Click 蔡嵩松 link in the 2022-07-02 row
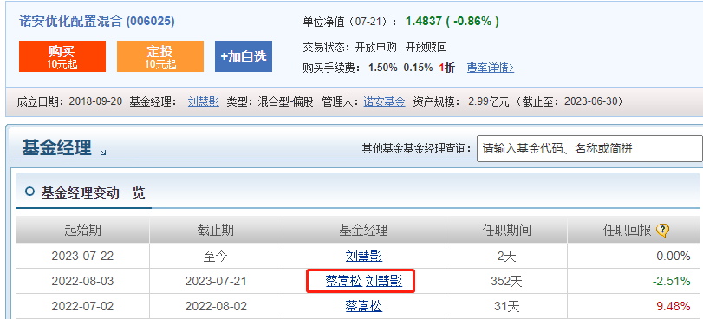Viewport: 703px width, 319px height. (x=364, y=307)
